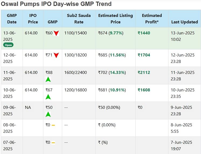Click the 1300/18200 Sauda rate
201x154 pixels.
[76, 55]
